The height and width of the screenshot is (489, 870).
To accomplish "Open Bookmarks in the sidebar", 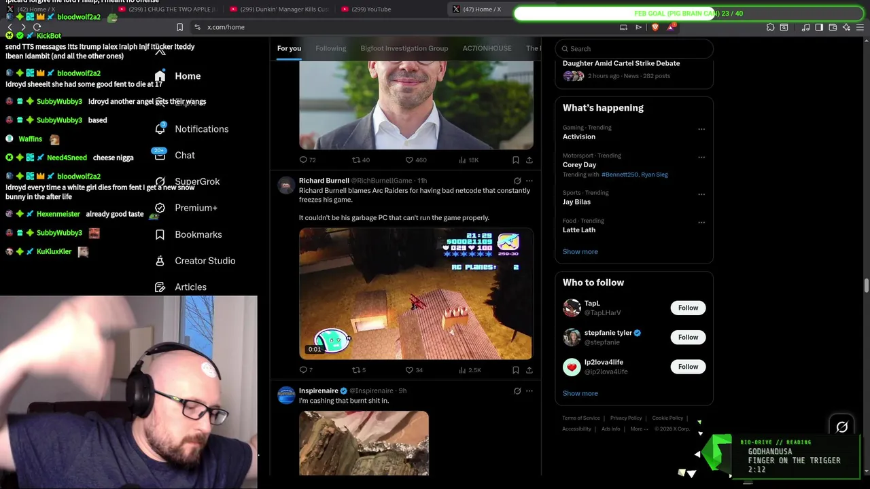I will pyautogui.click(x=188, y=234).
